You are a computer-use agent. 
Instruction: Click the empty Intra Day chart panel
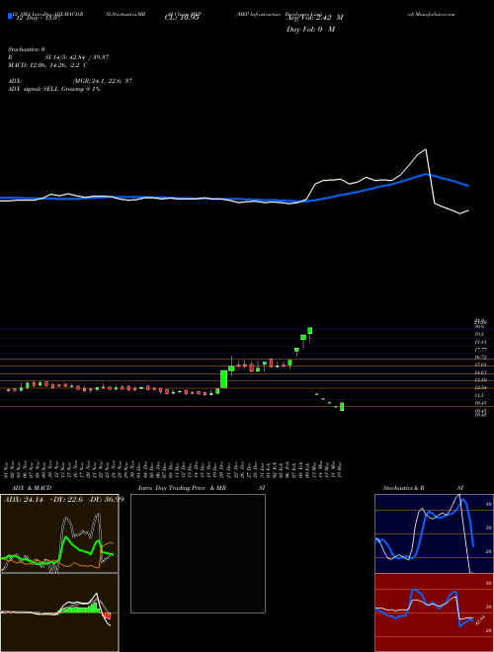coord(198,553)
